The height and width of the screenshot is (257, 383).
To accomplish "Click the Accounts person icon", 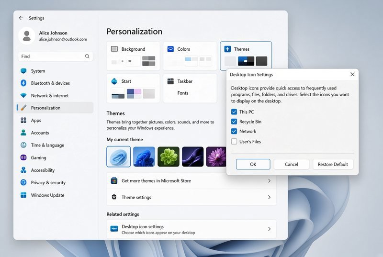I will click(23, 133).
